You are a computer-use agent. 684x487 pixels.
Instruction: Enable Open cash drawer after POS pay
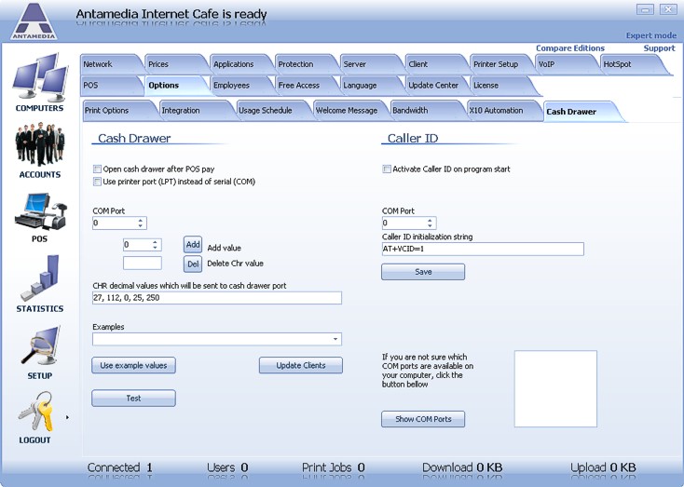pyautogui.click(x=97, y=169)
